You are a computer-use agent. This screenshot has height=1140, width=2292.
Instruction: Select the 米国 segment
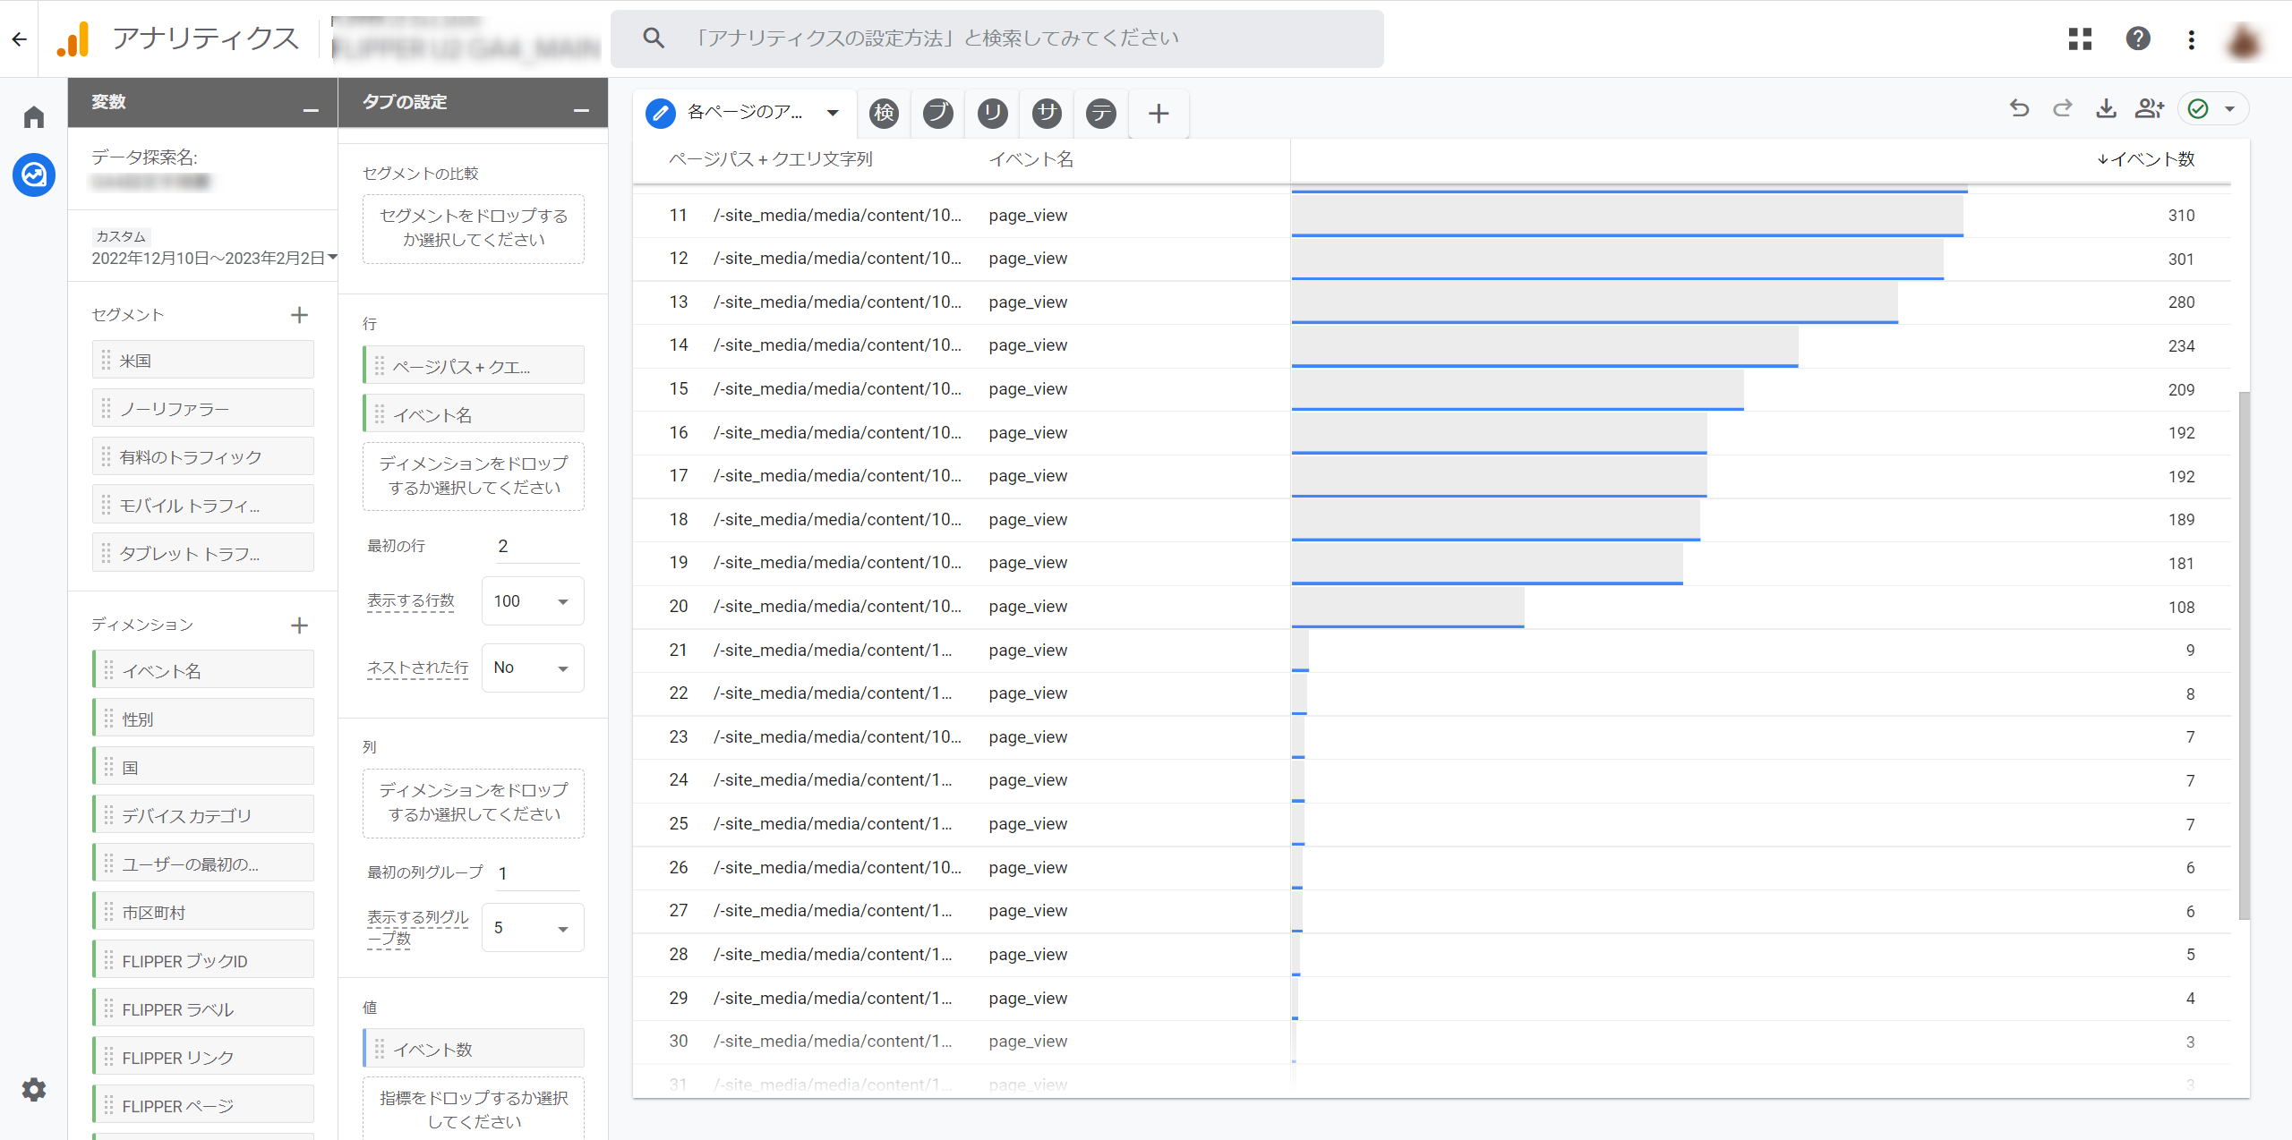(x=203, y=361)
